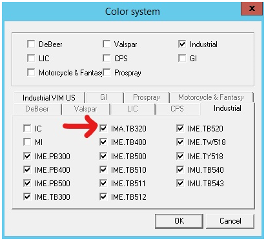The image size is (266, 241).
Task: Tick the Prospray color system checkbox
Action: coord(107,72)
